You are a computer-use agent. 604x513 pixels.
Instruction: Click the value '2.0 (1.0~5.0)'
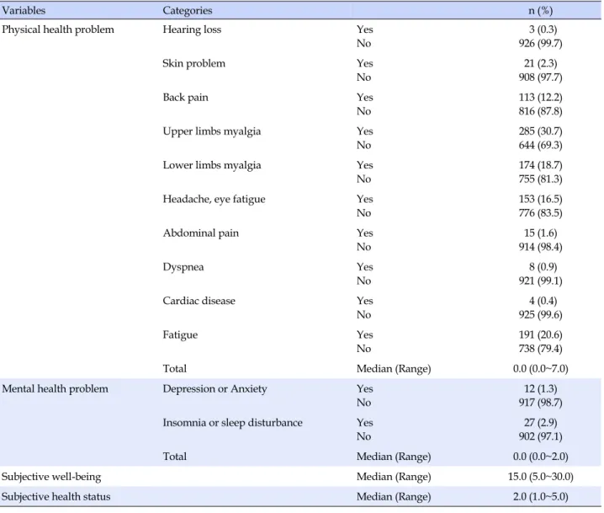coord(540,497)
